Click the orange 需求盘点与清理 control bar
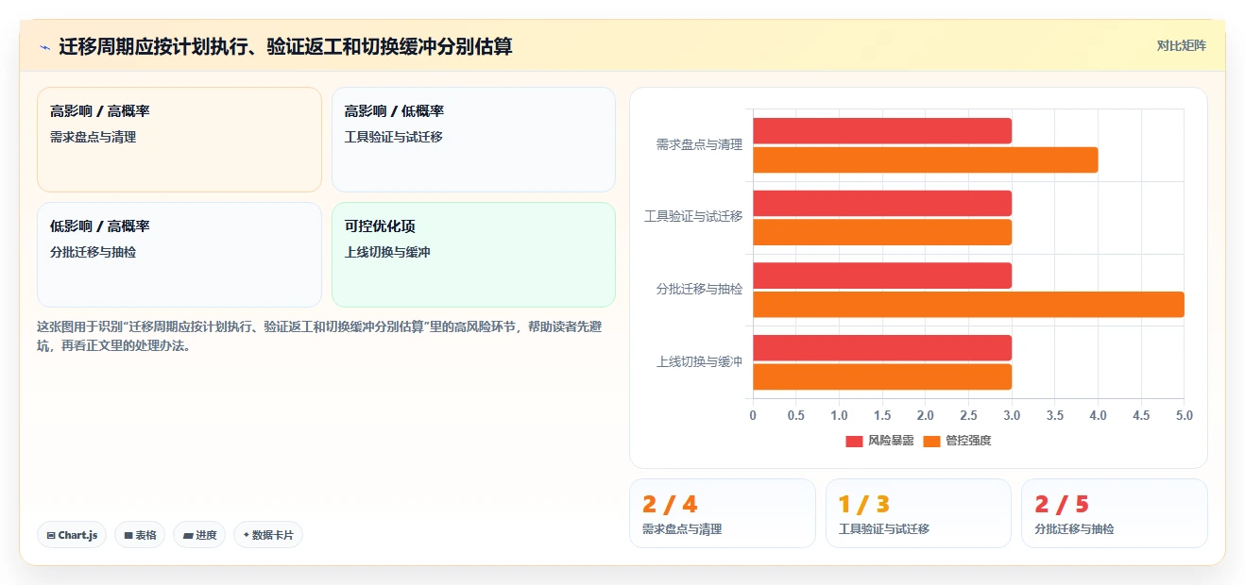The image size is (1245, 585). click(x=925, y=159)
